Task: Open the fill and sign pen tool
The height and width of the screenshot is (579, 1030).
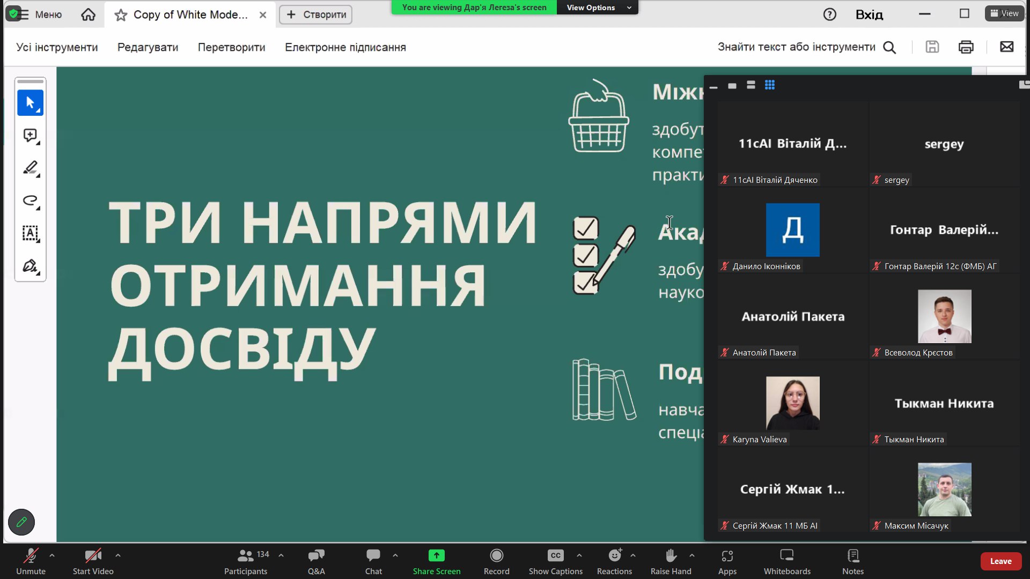Action: [30, 266]
